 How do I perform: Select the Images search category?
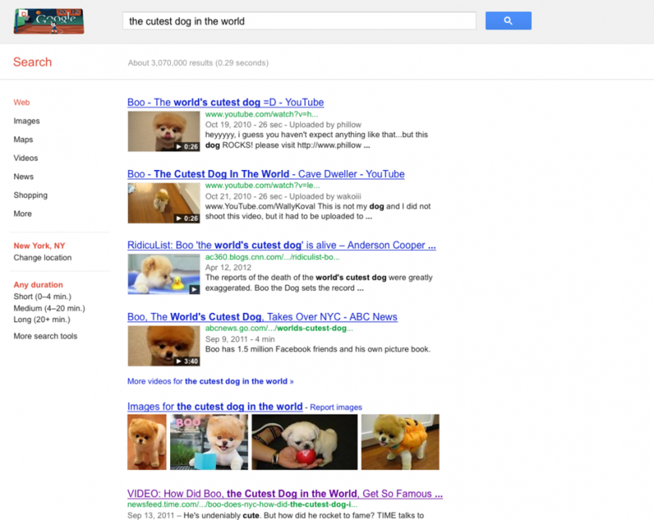27,121
